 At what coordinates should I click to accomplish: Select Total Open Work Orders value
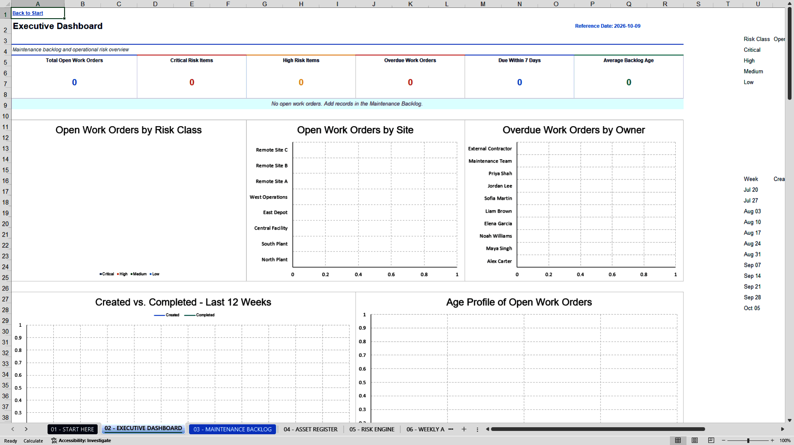[74, 82]
